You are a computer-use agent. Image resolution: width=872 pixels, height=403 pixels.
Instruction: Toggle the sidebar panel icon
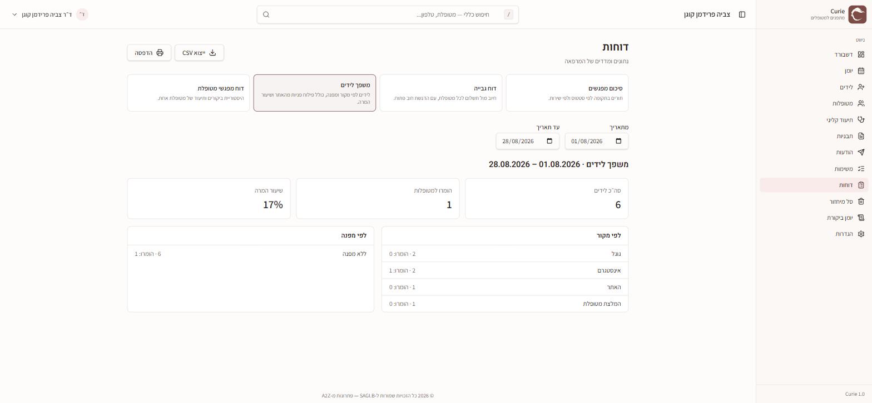tap(742, 14)
